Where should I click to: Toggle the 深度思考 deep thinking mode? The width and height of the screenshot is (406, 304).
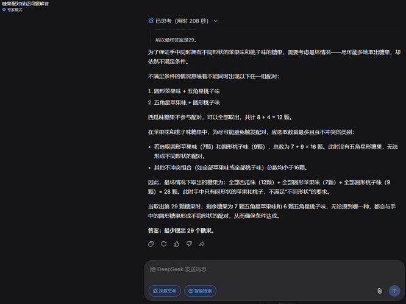point(165,291)
